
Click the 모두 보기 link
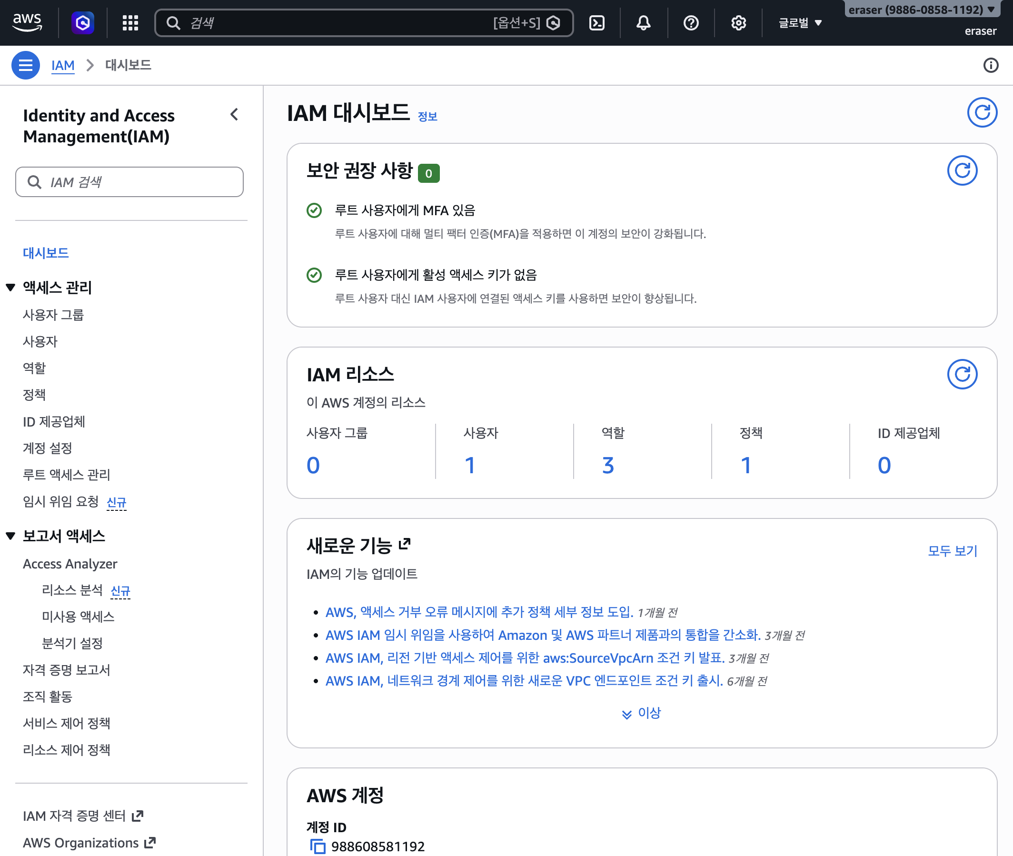(x=952, y=551)
